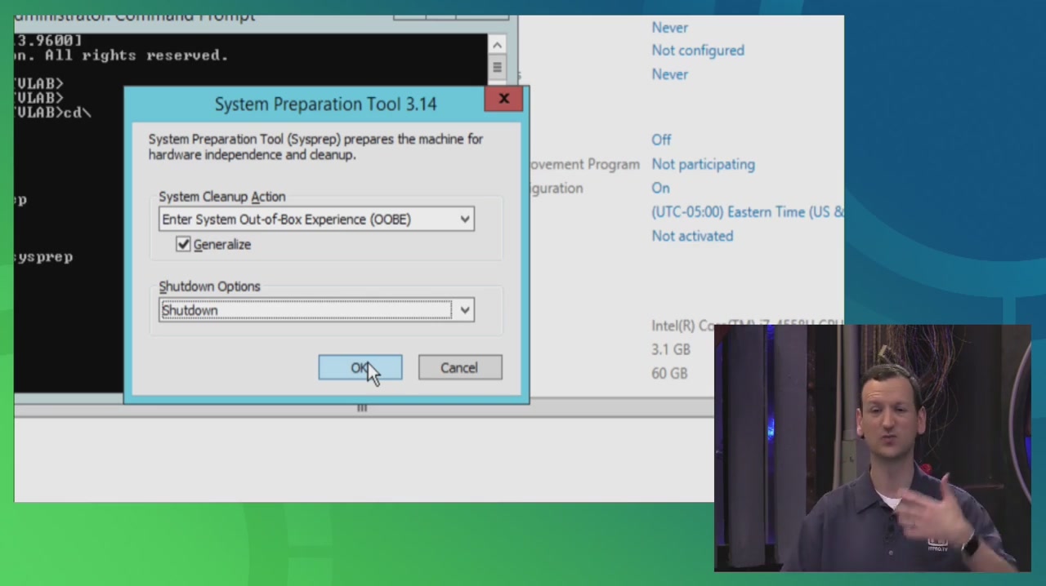Open the "Not configured" link in Server Manager
1046x586 pixels.
click(x=698, y=51)
